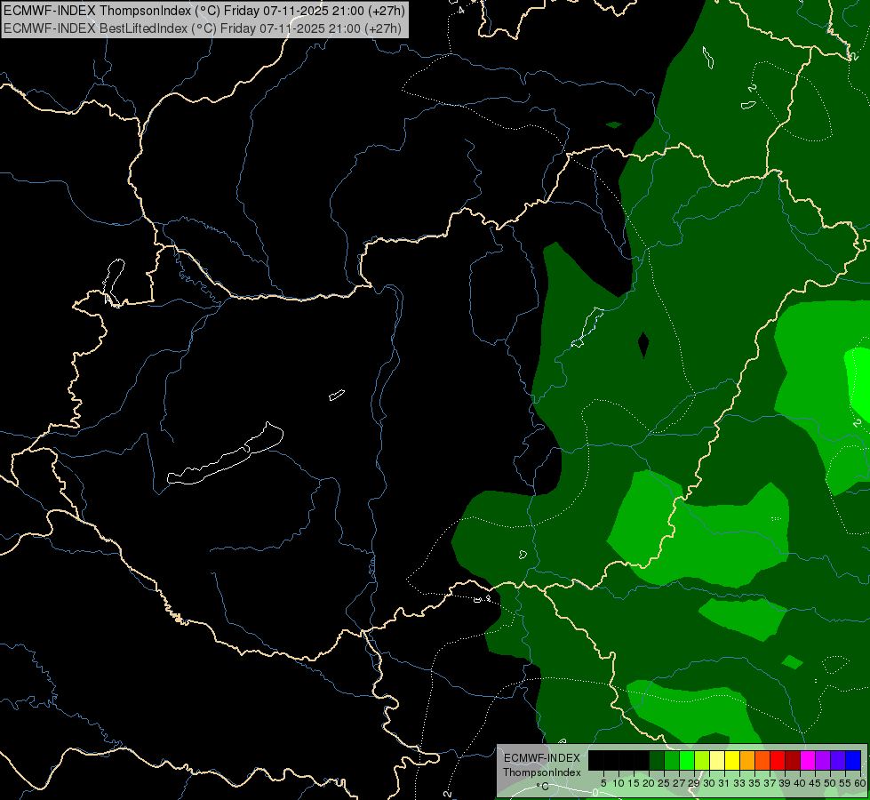The width and height of the screenshot is (870, 800).
Task: Pick the bright yellow 31–33 legend swatch
Action: pos(732,760)
